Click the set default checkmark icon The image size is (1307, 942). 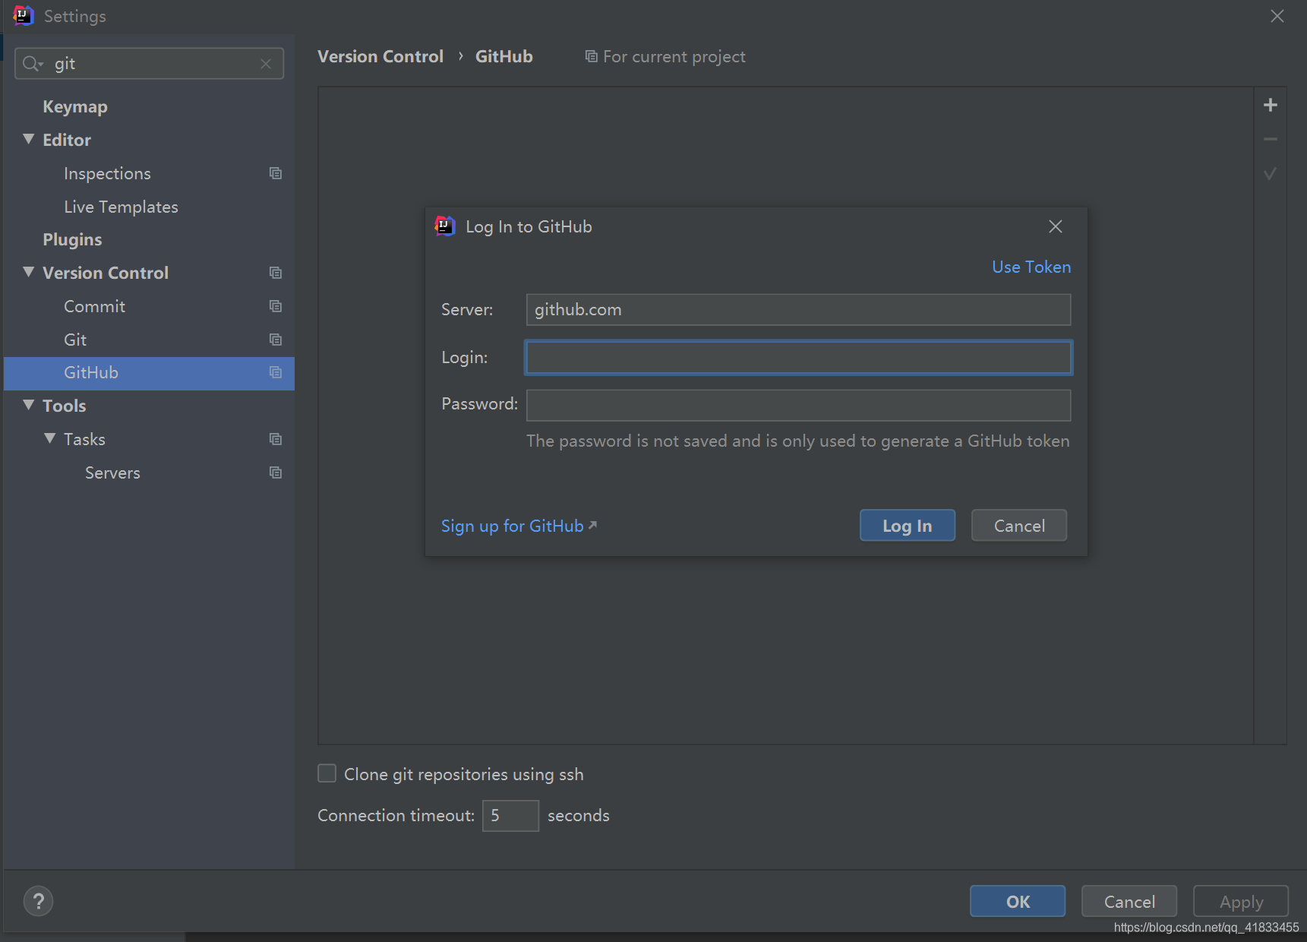tap(1270, 174)
